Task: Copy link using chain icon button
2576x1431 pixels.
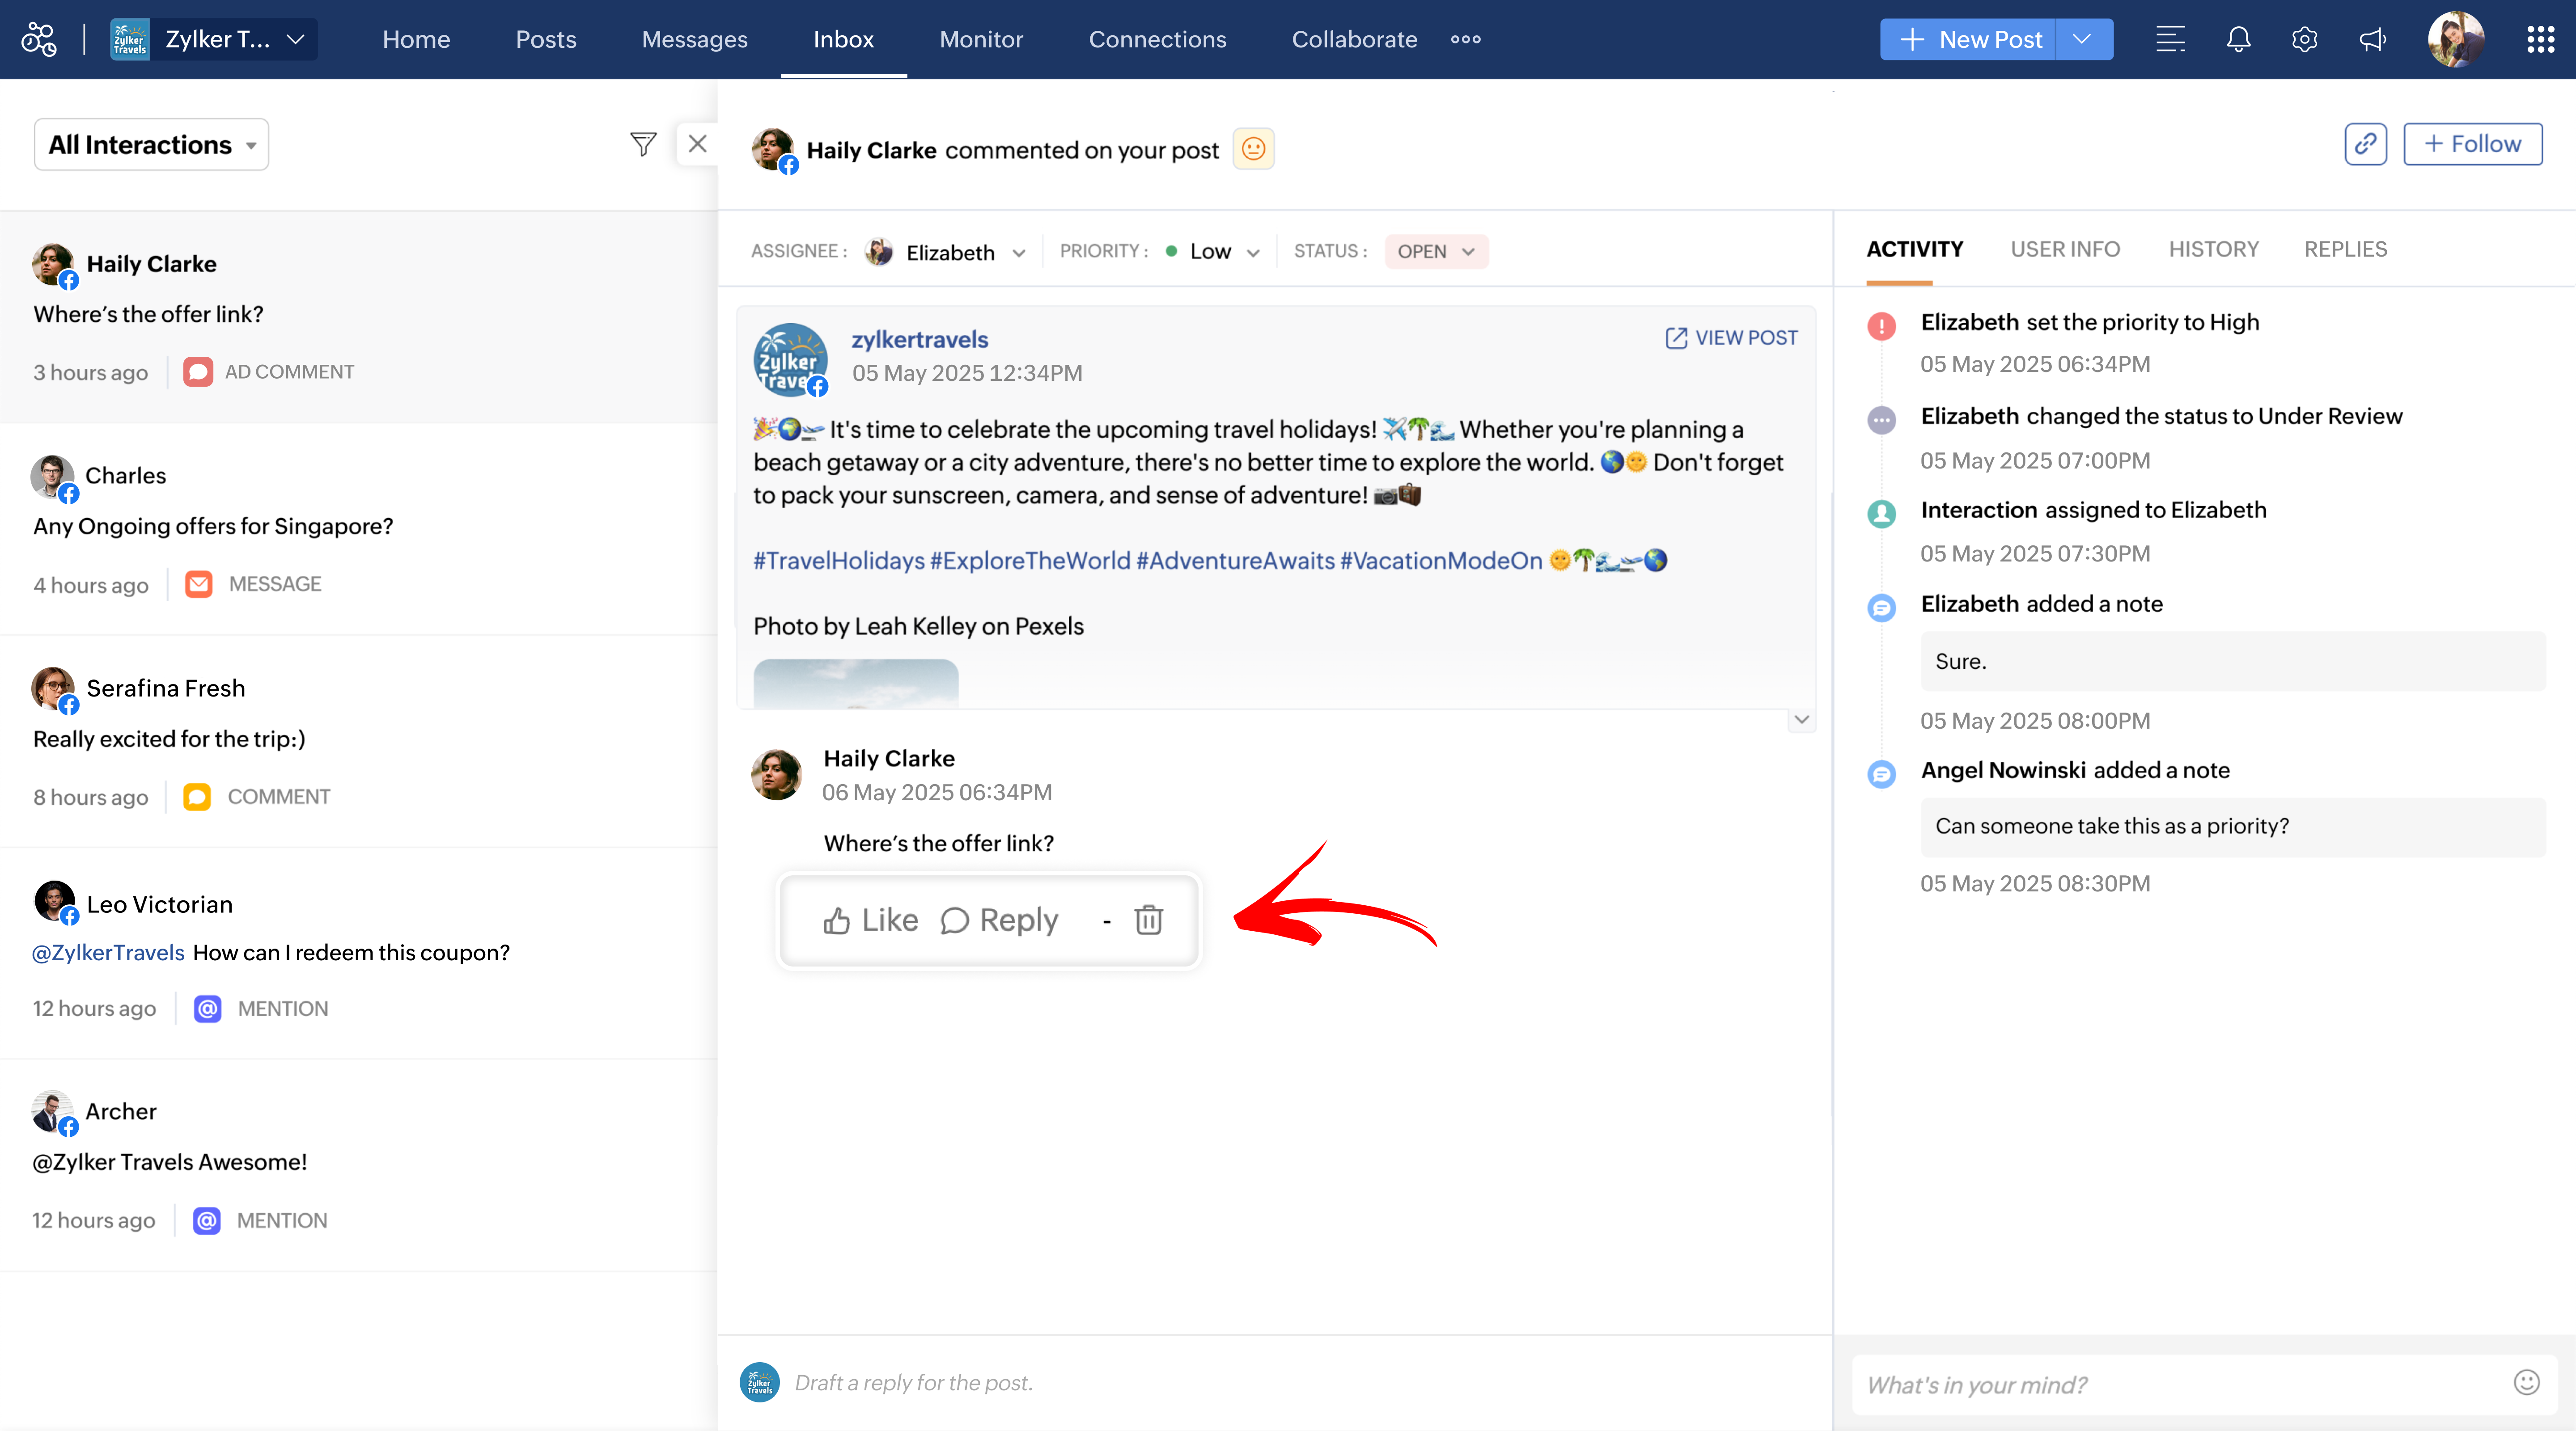Action: point(2365,145)
